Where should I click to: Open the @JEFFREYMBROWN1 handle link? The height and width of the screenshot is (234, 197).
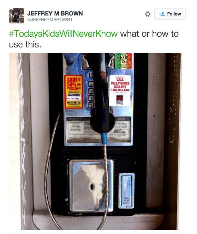[x=50, y=20]
